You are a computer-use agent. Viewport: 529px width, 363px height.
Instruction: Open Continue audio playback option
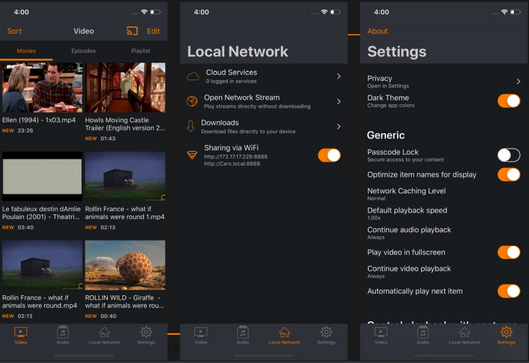coord(444,233)
